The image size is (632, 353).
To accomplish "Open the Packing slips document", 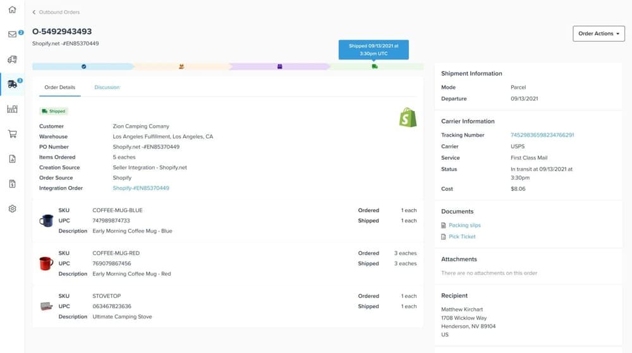I will (x=465, y=225).
